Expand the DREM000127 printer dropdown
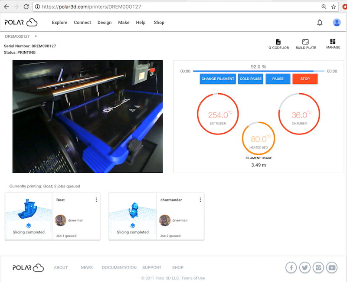The height and width of the screenshot is (282, 347). pyautogui.click(x=21, y=36)
